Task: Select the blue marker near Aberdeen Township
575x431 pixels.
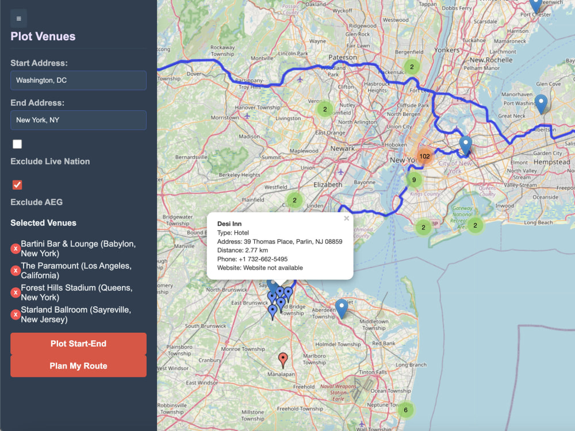Action: tap(342, 308)
